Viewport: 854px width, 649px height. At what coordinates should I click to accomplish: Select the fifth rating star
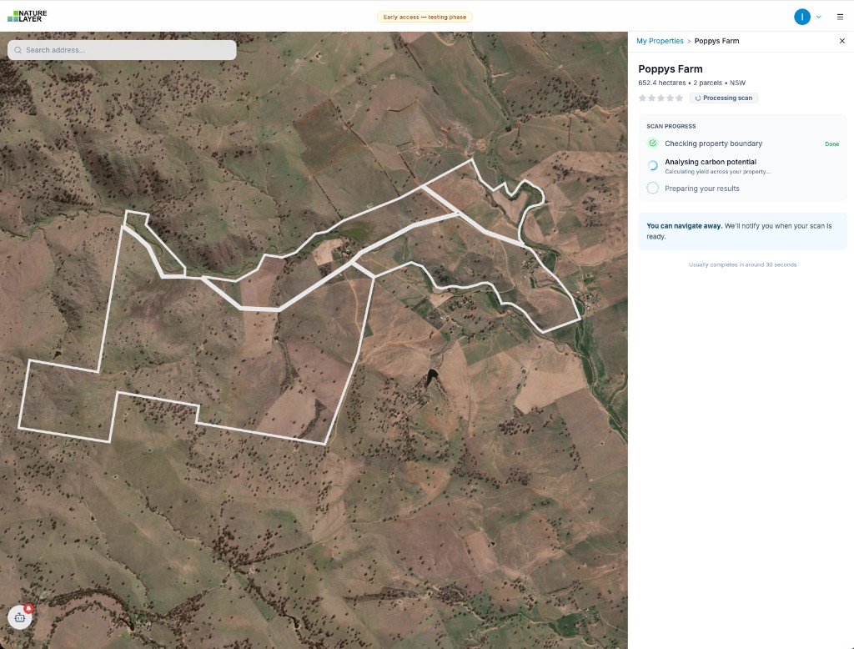click(678, 98)
